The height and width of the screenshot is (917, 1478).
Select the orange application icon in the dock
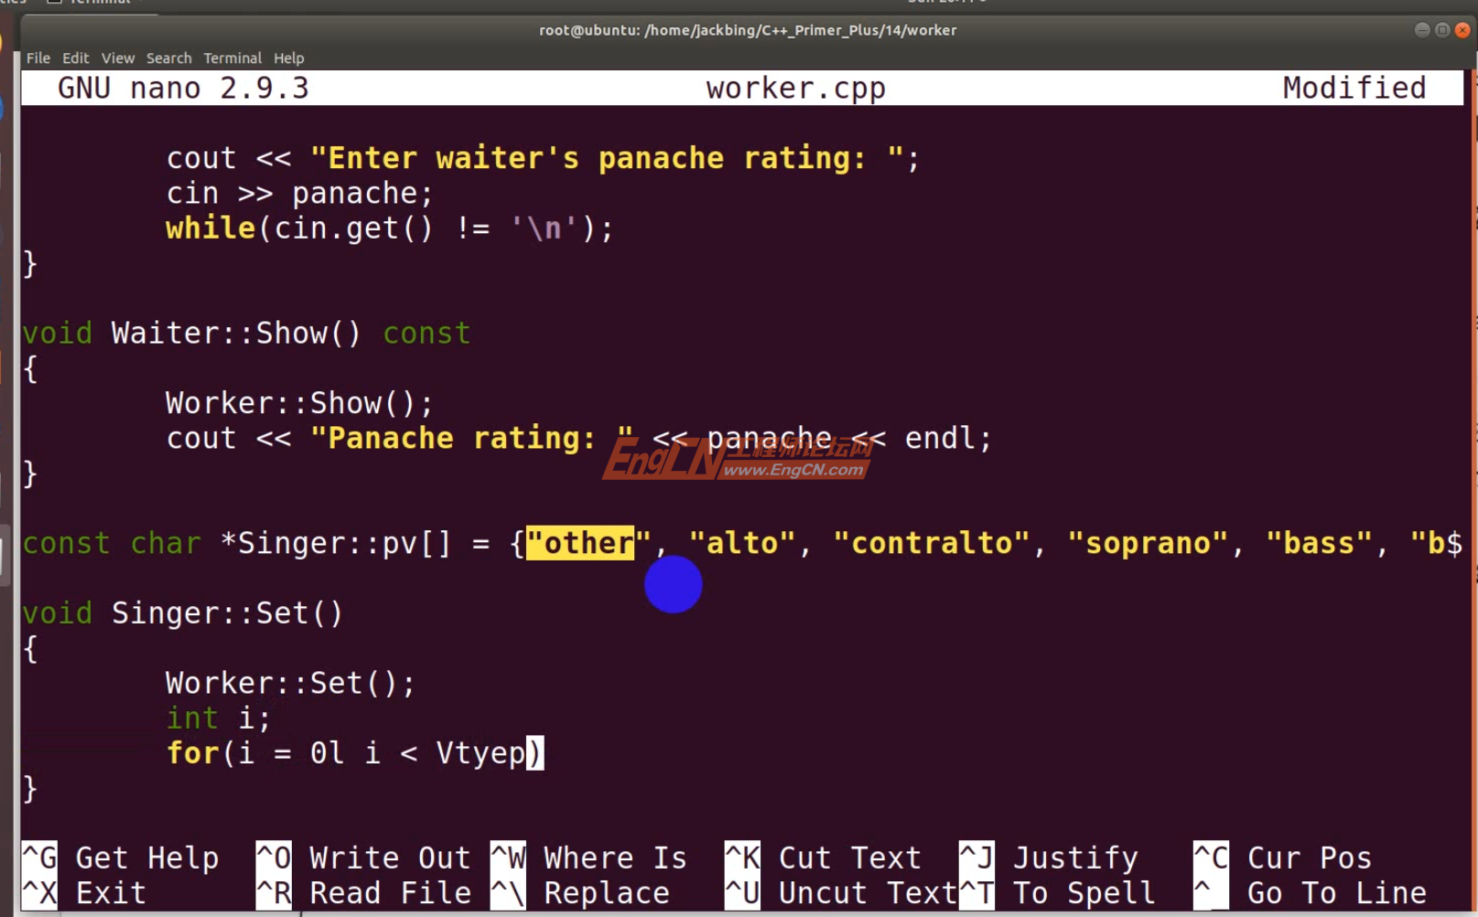pos(3,41)
